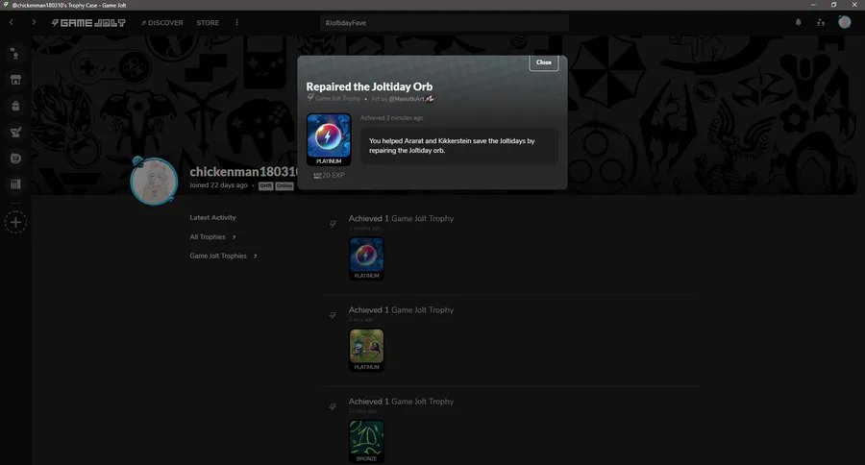Open the bronze trophy thumbnail
The image size is (865, 465).
point(366,441)
